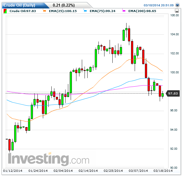Click the timestamp 03/18/2014 20:51:09

click(x=159, y=5)
